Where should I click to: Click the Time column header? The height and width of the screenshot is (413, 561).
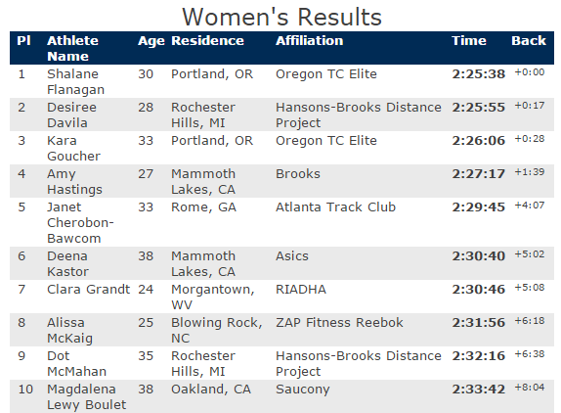click(469, 40)
